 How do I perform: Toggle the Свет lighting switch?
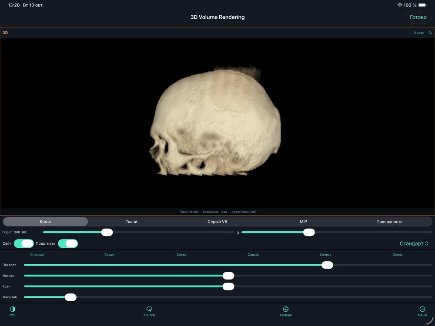click(x=24, y=243)
